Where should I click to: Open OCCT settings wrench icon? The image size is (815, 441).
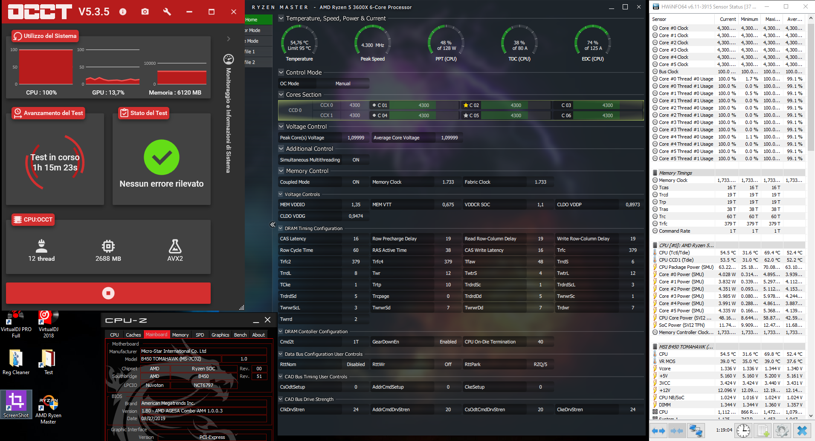(x=167, y=12)
